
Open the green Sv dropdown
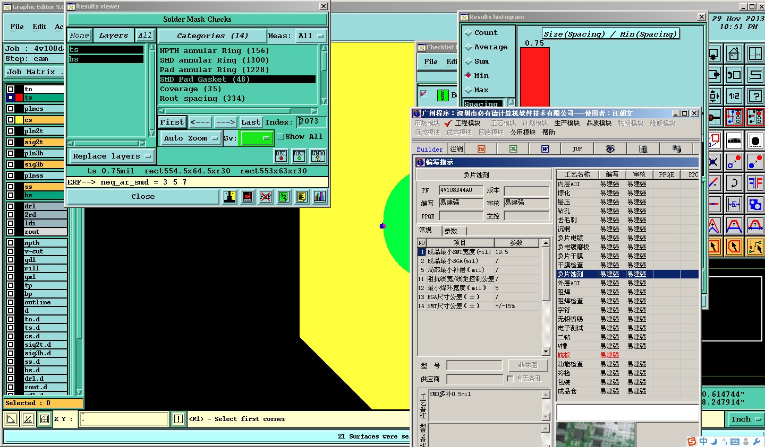tap(257, 138)
